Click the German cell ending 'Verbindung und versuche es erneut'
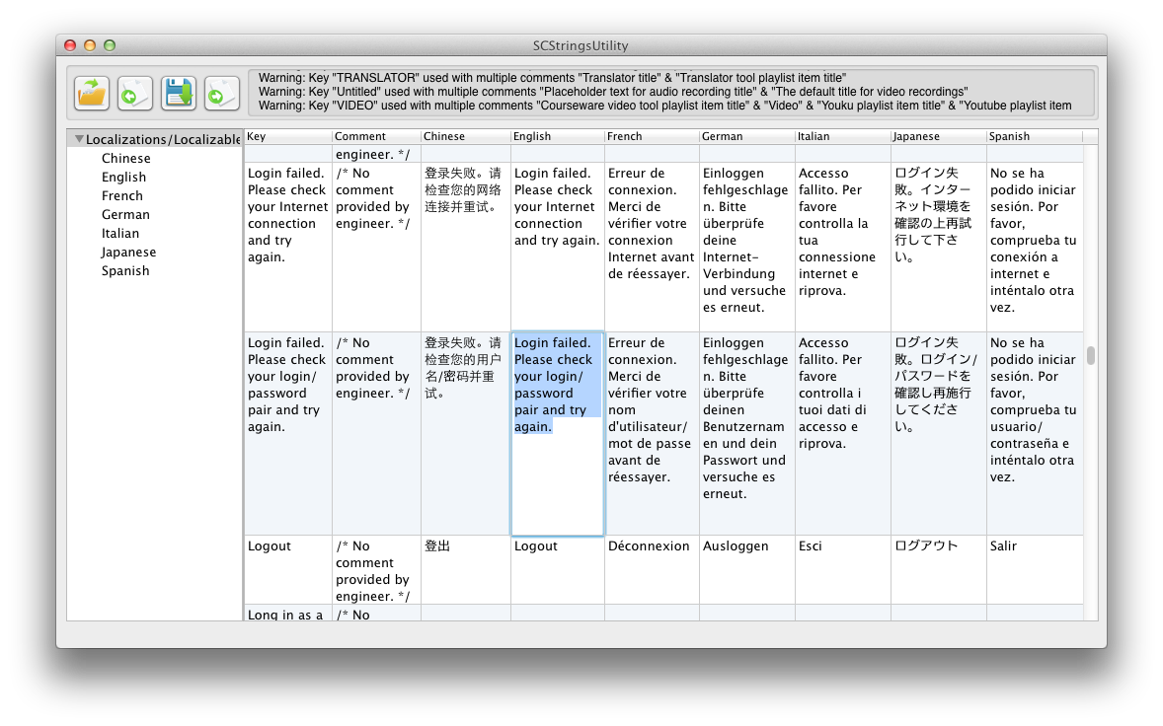The image size is (1163, 726). point(747,247)
